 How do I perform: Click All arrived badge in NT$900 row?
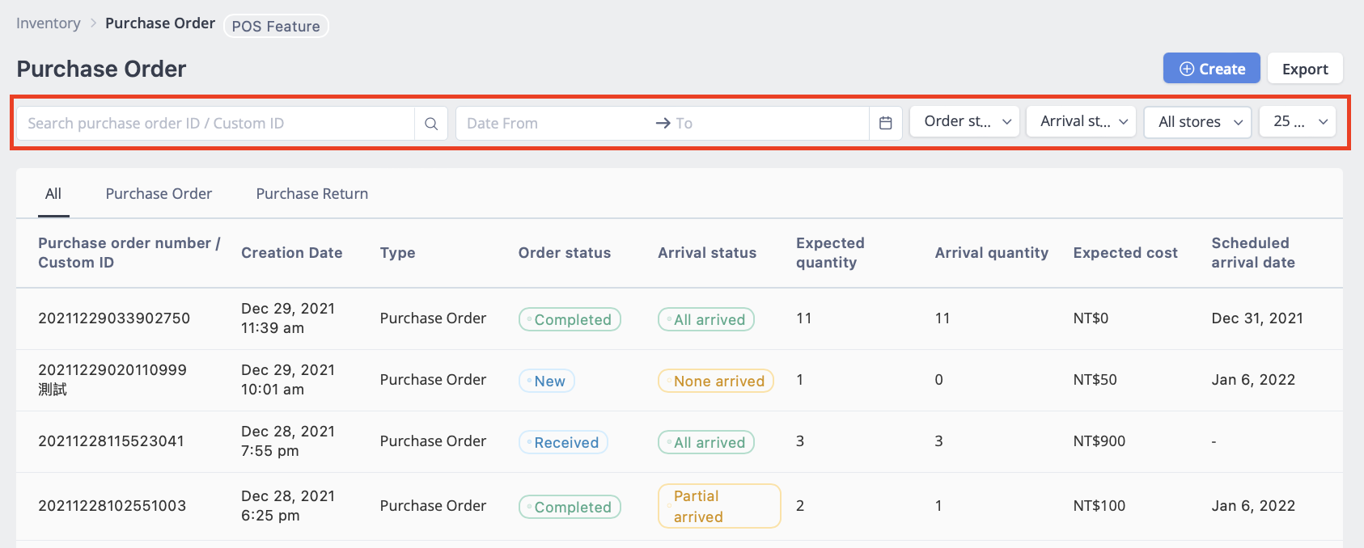(x=706, y=442)
